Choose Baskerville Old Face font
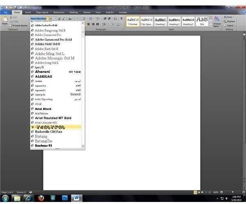246x204 pixels. [56, 132]
